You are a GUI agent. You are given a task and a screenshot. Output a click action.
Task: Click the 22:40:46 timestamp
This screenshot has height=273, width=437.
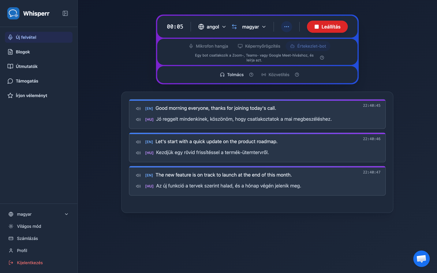371,139
